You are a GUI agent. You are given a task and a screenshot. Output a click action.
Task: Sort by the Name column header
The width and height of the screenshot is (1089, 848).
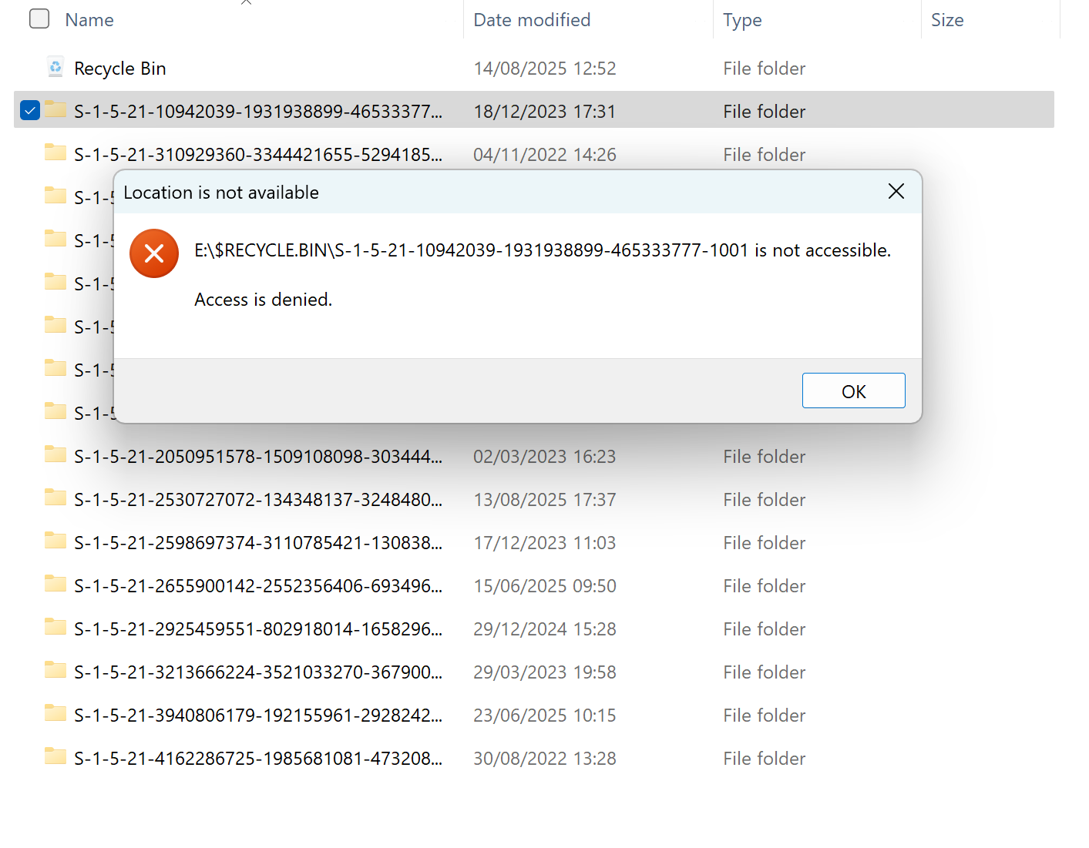pos(89,20)
